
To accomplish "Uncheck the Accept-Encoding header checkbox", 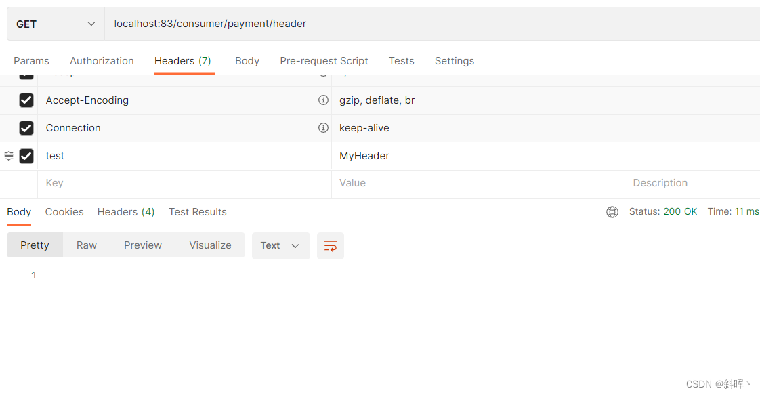I will click(x=26, y=100).
